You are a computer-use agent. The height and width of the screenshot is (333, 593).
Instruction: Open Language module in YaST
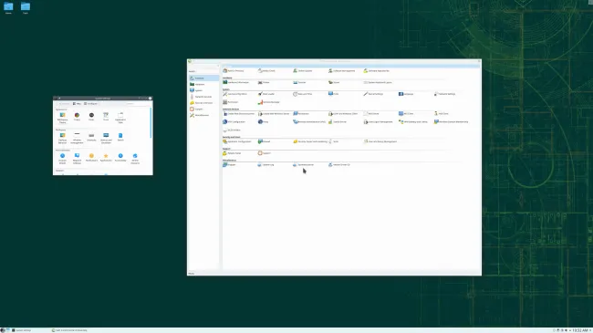click(406, 94)
